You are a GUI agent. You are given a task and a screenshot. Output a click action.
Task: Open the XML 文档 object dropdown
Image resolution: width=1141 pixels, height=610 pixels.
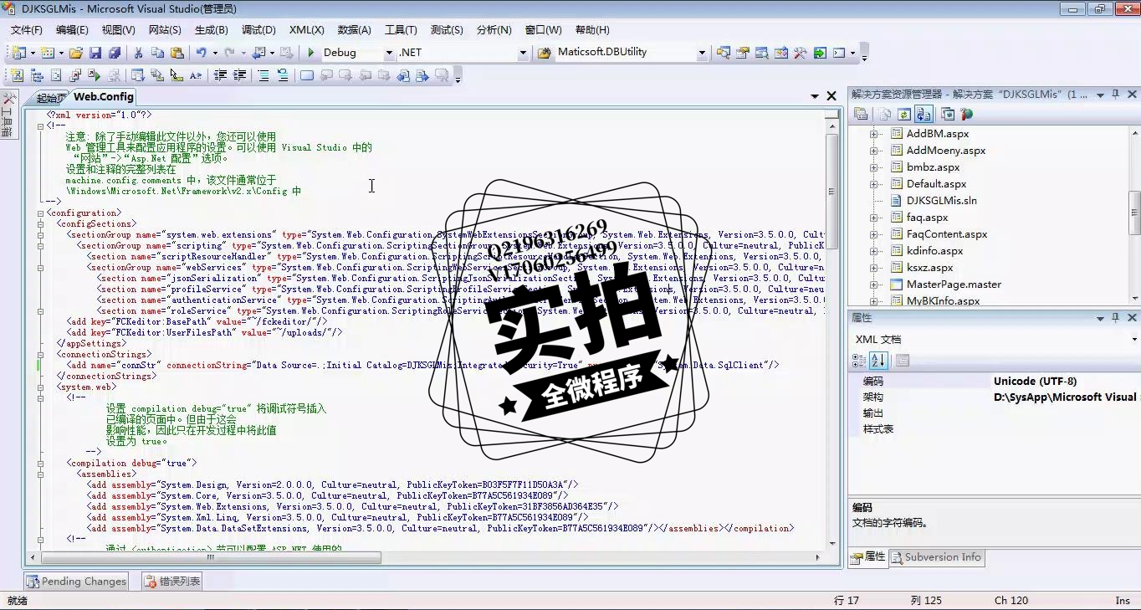1134,339
